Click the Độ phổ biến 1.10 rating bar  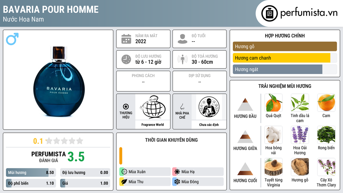(31, 183)
